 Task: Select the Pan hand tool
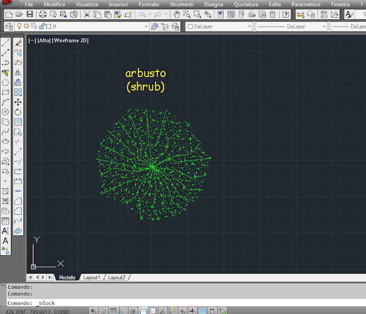click(177, 14)
